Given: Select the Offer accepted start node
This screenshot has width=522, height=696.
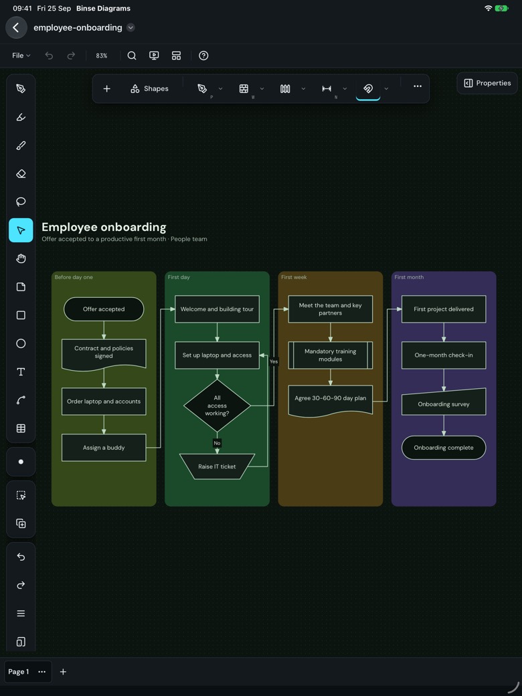Looking at the screenshot, I should pyautogui.click(x=104, y=309).
